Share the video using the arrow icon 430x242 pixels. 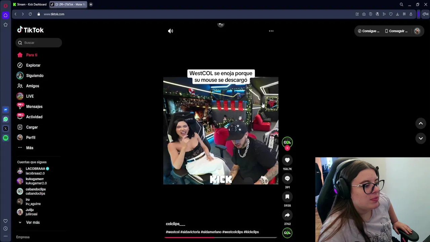coord(287,215)
